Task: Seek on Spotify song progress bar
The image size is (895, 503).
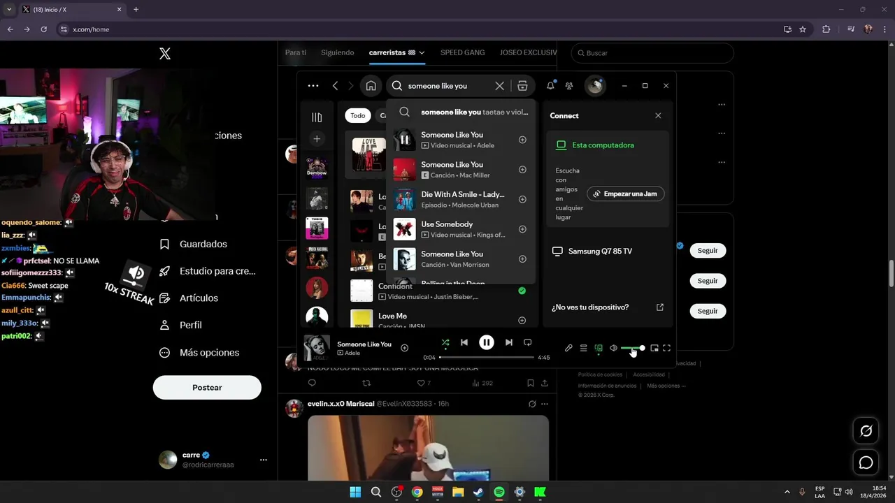Action: [x=487, y=357]
